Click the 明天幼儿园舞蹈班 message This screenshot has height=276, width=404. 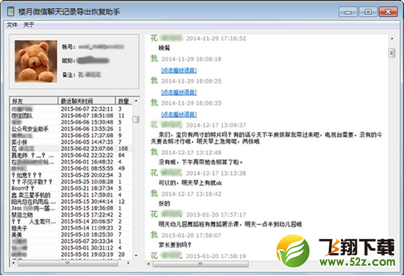coord(230,225)
